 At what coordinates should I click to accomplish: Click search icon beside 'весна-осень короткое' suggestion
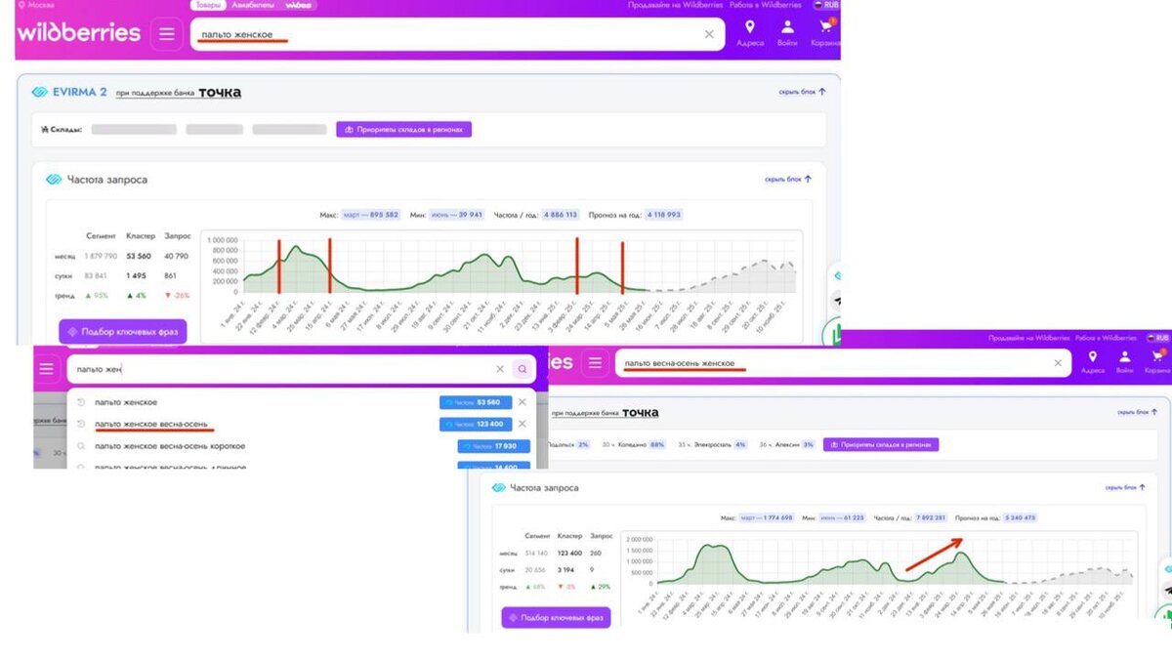(x=81, y=446)
